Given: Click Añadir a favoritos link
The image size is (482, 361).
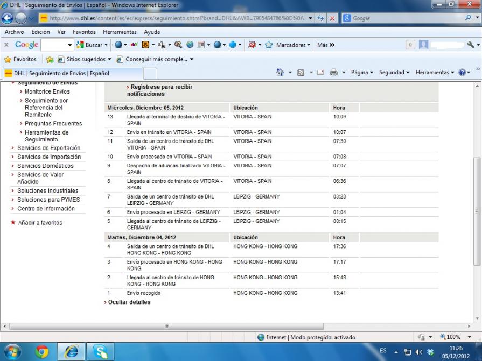Looking at the screenshot, I should coord(40,223).
